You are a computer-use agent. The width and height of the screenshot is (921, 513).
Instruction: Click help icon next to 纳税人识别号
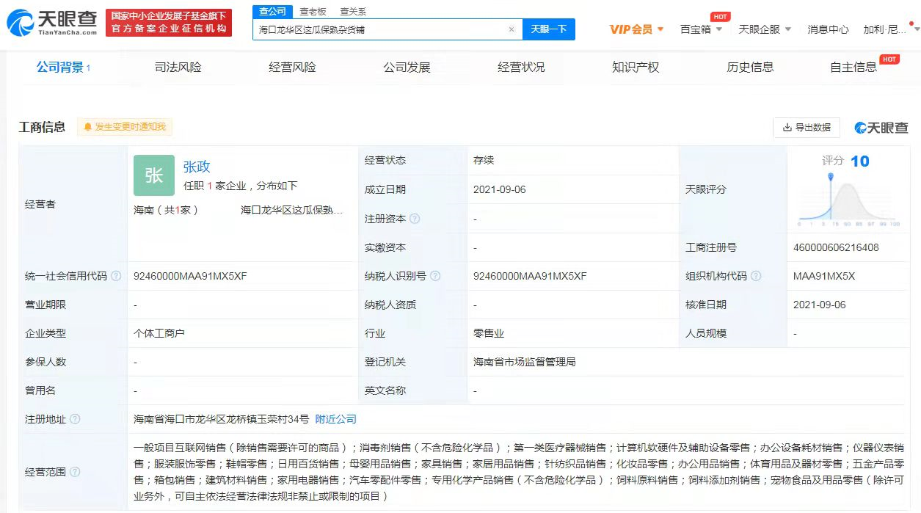(x=435, y=277)
